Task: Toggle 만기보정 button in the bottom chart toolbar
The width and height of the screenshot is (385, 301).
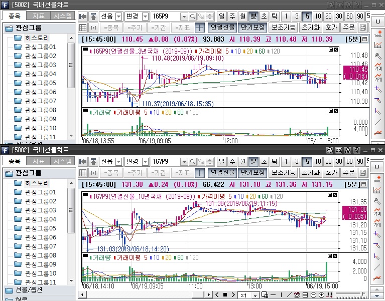Action: tap(252, 172)
